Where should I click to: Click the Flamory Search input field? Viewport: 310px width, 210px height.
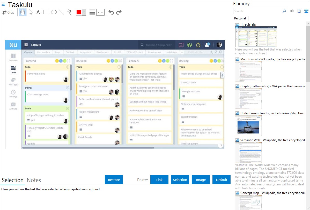(258, 11)
